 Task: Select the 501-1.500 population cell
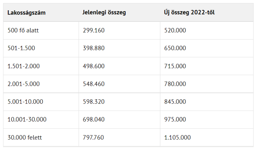(21, 48)
